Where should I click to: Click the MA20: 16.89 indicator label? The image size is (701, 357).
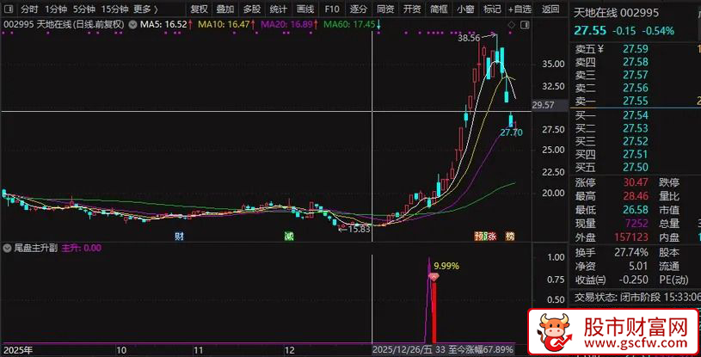coord(286,25)
